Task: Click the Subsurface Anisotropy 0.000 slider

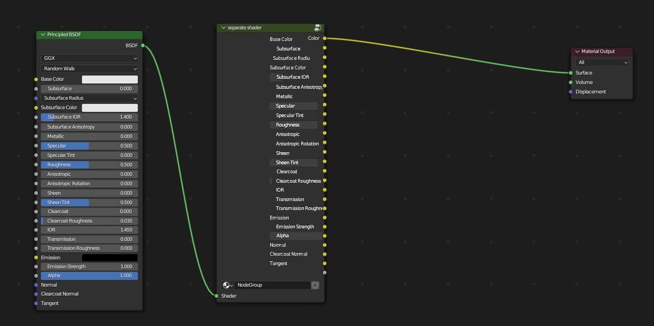Action: click(x=89, y=127)
